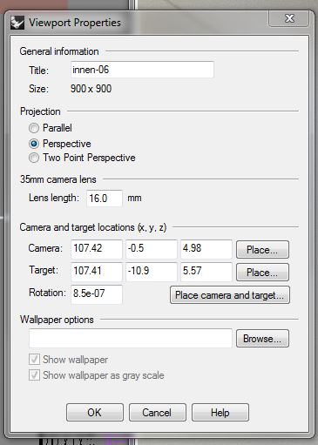Image resolution: width=318 pixels, height=445 pixels.
Task: Click the Title field containing innen-06
Action: [142, 70]
